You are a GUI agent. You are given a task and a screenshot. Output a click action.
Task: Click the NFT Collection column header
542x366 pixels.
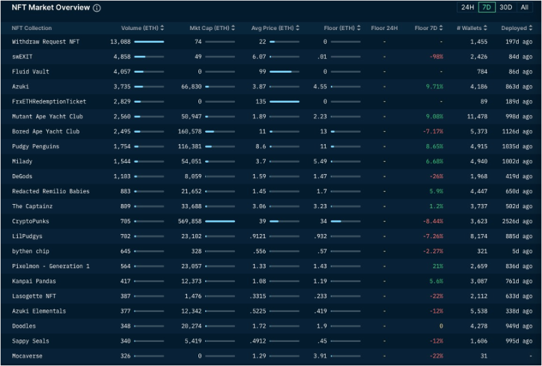click(x=31, y=28)
